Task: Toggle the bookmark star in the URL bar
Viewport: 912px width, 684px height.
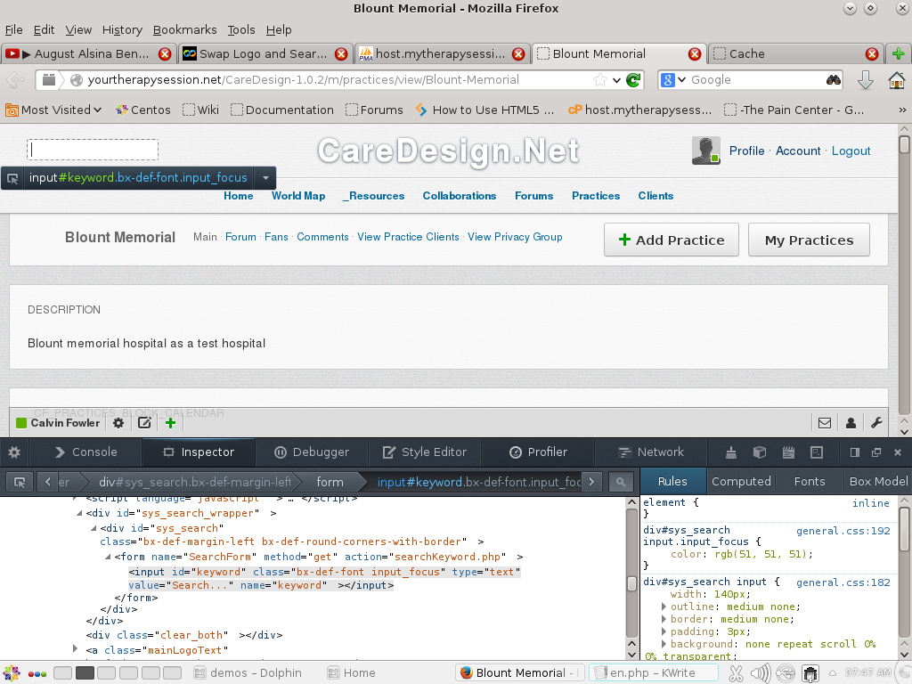Action: tap(600, 80)
